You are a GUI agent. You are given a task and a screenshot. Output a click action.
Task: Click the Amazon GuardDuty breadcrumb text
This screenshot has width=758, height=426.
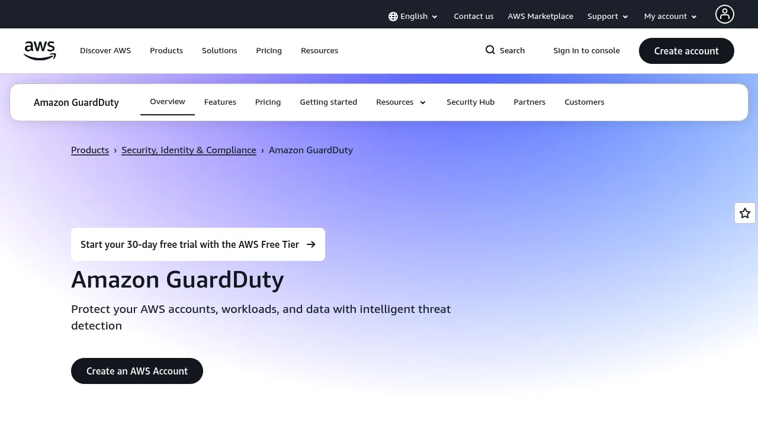click(311, 150)
